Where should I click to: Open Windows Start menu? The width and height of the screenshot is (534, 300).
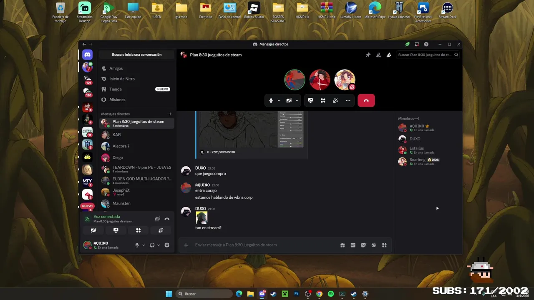(169, 294)
